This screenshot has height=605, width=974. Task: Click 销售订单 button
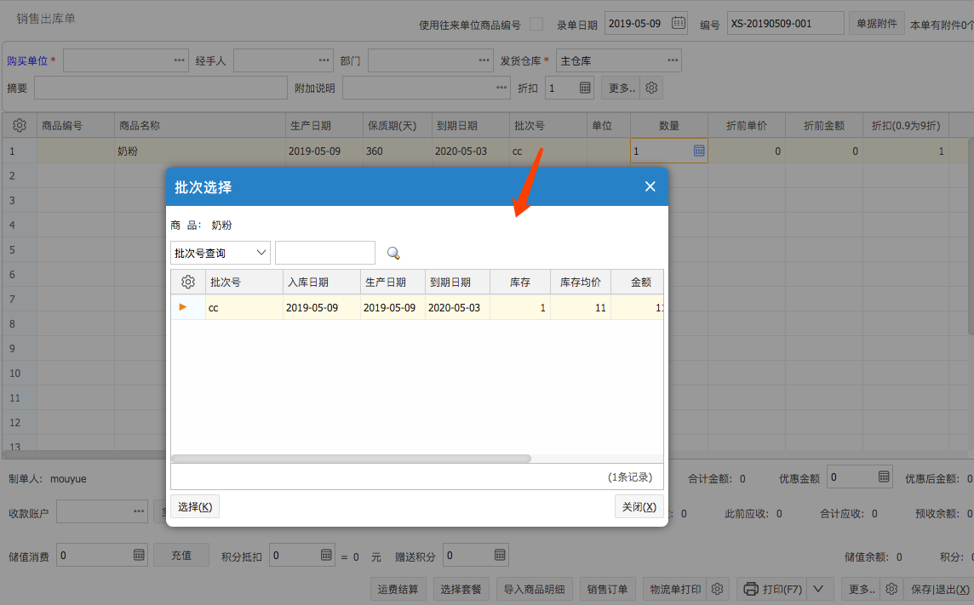tap(608, 589)
